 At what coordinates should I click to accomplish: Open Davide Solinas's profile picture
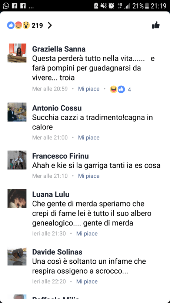point(17,256)
